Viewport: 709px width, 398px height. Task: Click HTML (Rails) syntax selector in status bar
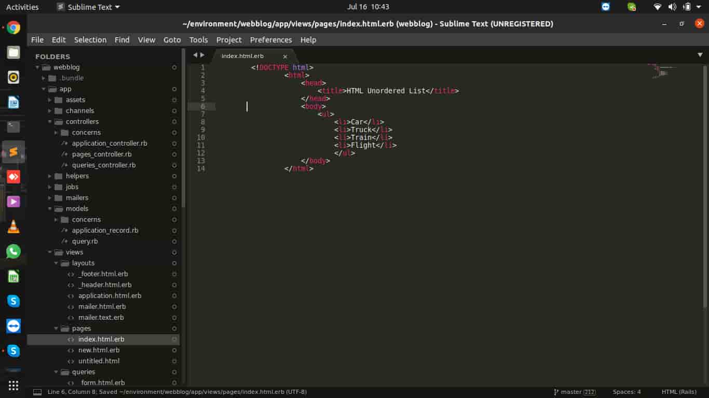[678, 392]
